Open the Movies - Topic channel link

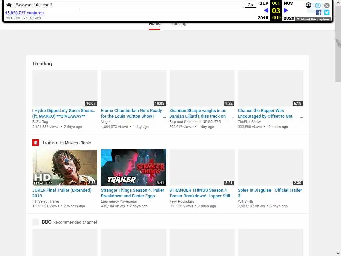pos(78,143)
